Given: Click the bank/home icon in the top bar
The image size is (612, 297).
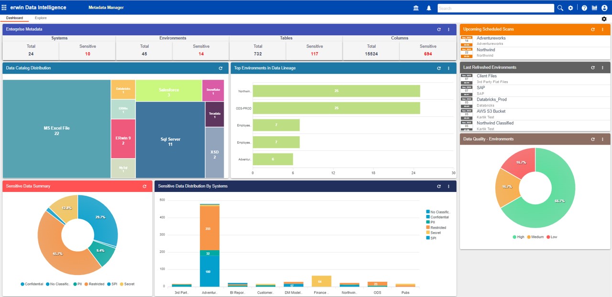Looking at the screenshot, I should (x=415, y=8).
